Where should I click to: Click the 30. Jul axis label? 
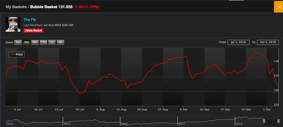pyautogui.click(x=80, y=110)
